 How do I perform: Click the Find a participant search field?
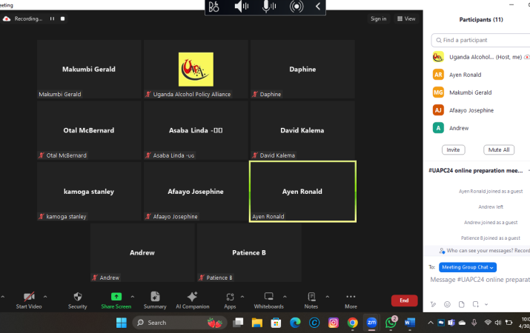click(482, 40)
